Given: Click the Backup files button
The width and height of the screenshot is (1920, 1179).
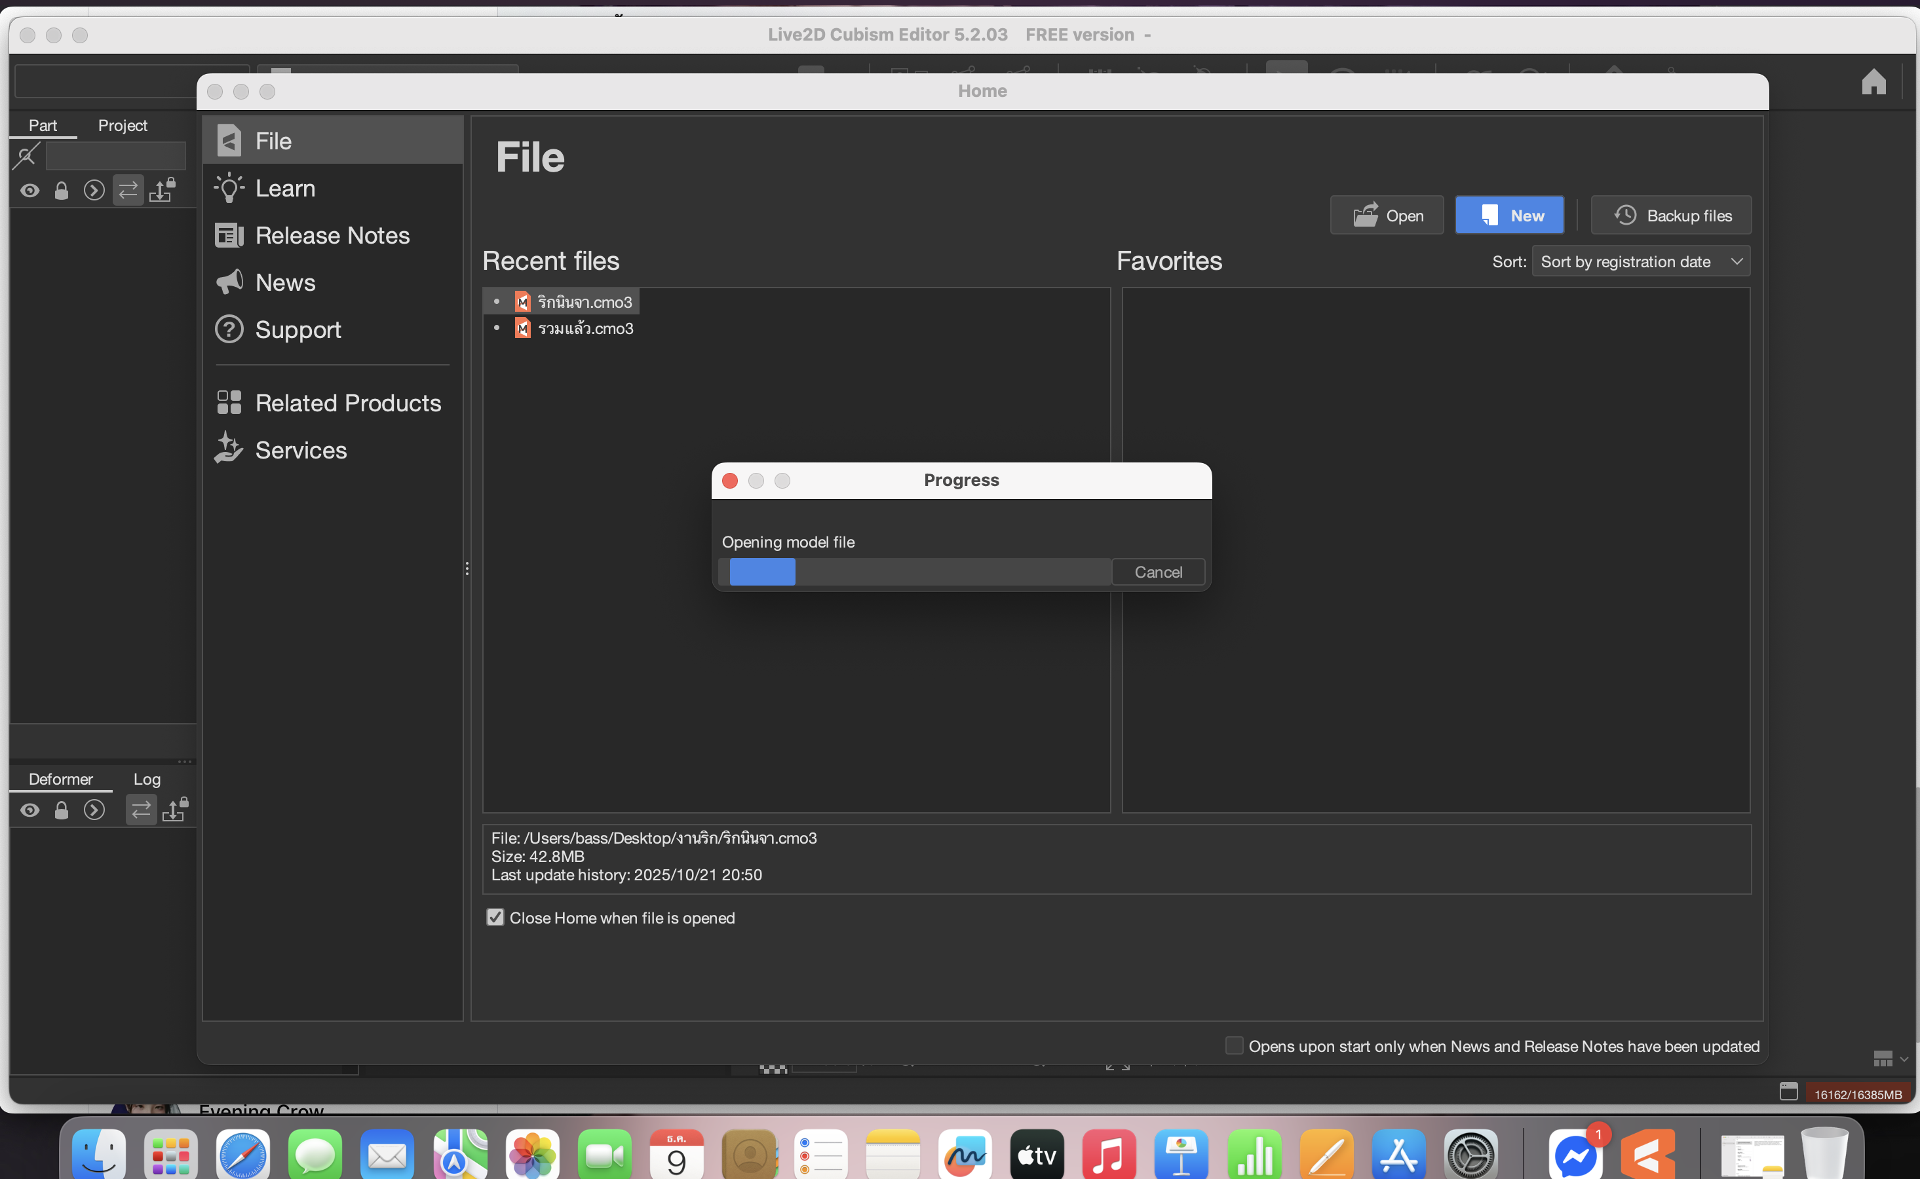Looking at the screenshot, I should [x=1671, y=215].
